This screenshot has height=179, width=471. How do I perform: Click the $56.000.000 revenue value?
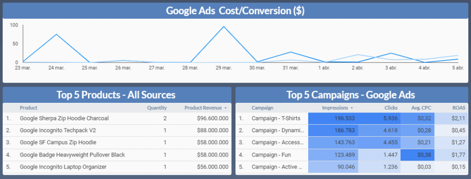pyautogui.click(x=213, y=167)
